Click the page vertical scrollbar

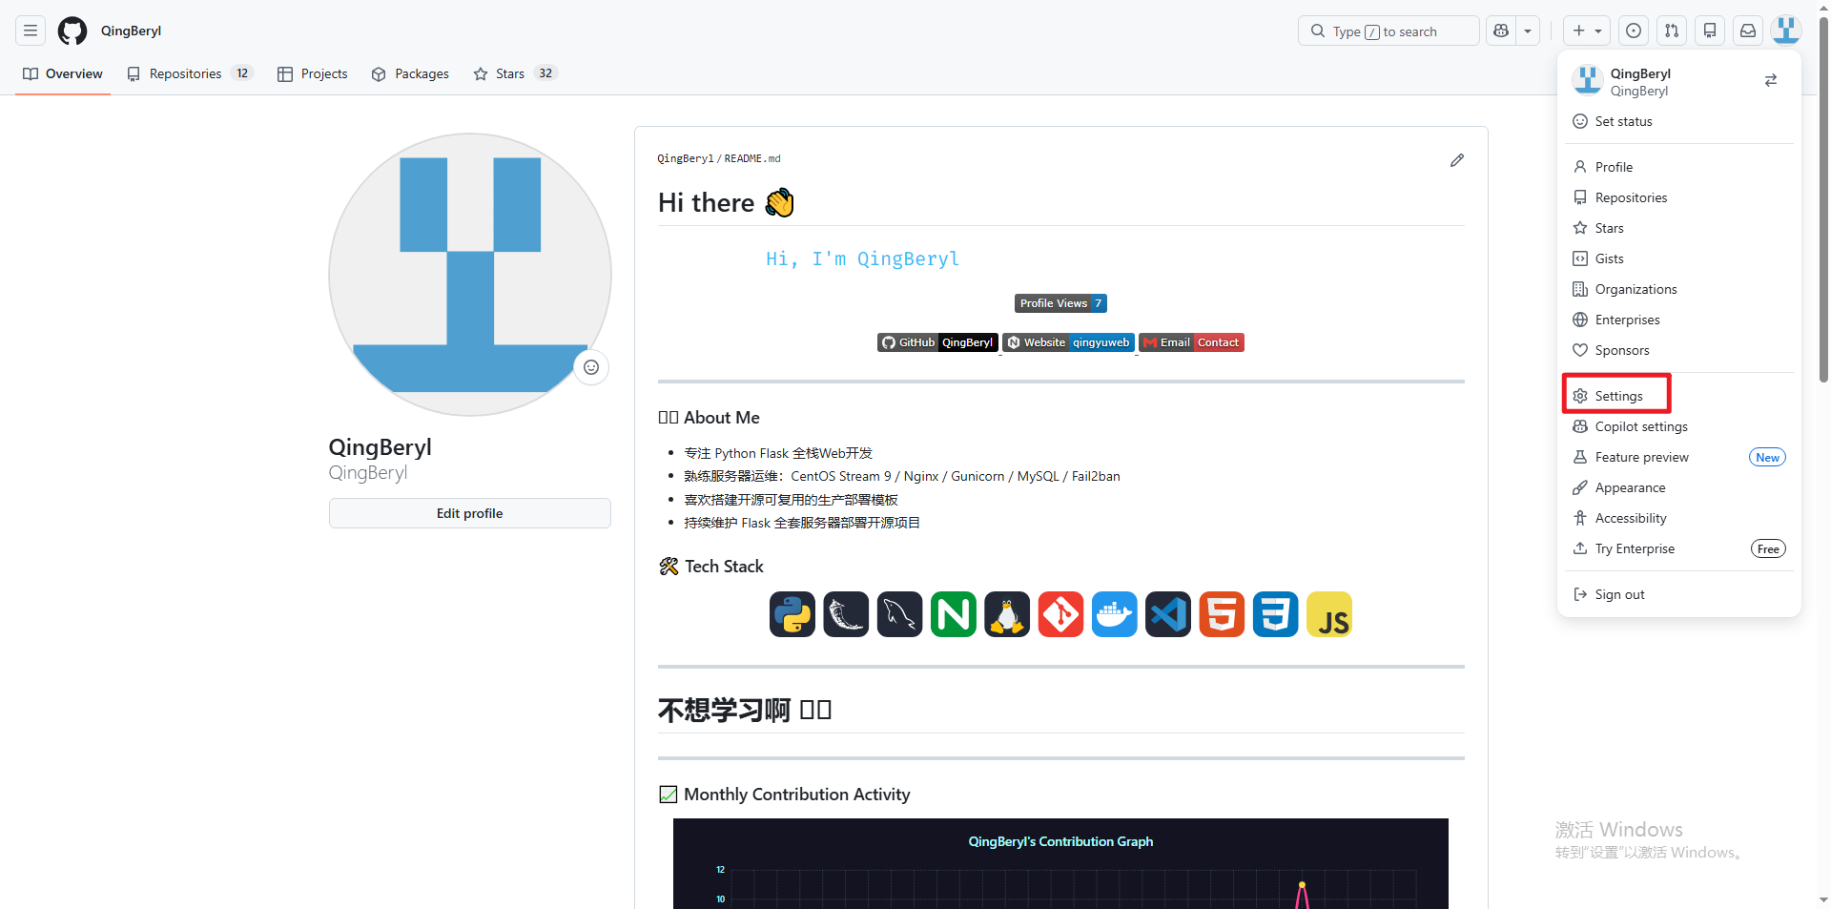pyautogui.click(x=1823, y=200)
